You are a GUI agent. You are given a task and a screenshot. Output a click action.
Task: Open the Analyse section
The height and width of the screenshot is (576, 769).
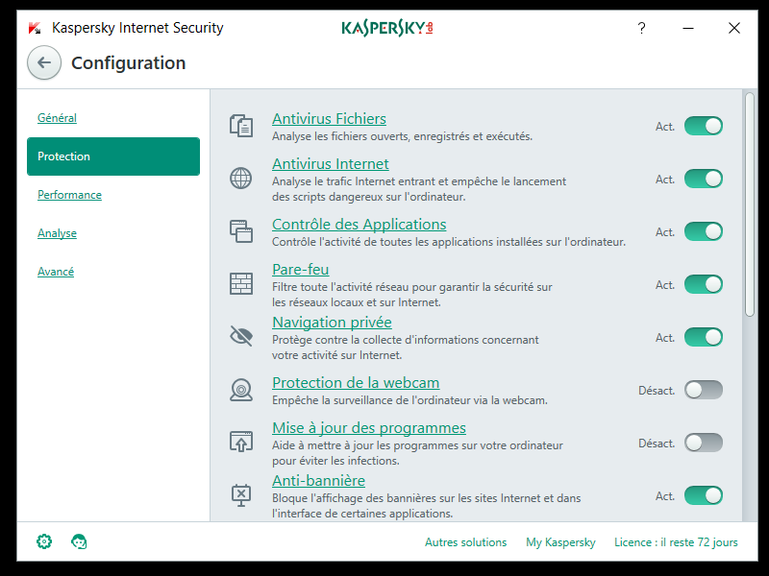pos(57,233)
